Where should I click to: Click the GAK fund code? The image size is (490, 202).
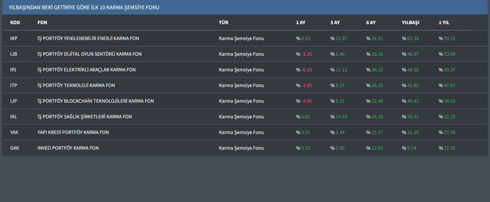pos(14,148)
